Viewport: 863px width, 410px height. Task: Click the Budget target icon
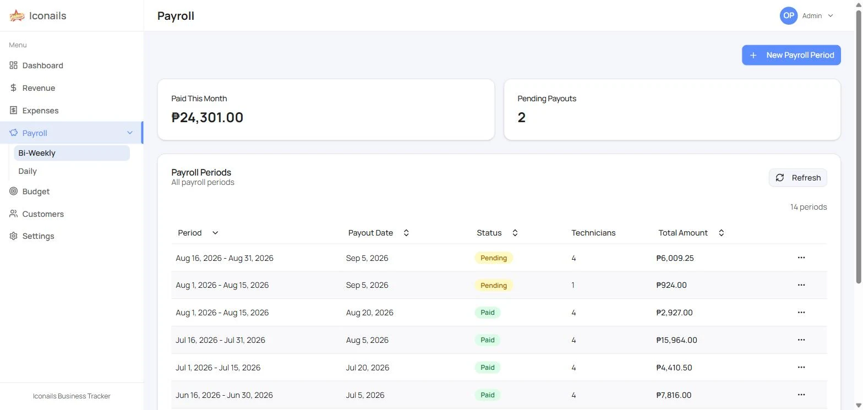pyautogui.click(x=14, y=192)
